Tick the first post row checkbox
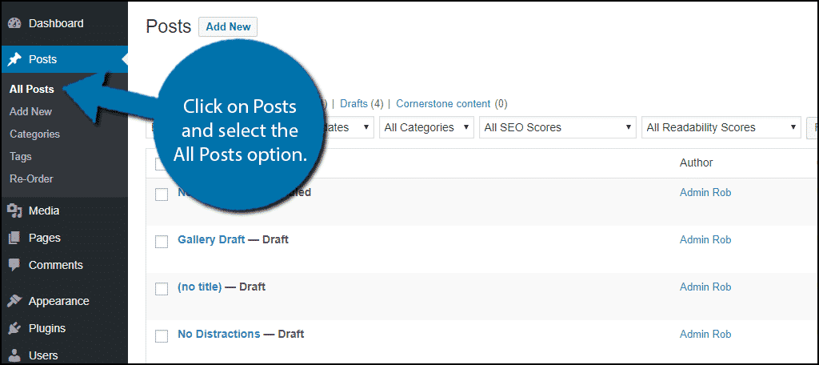Image resolution: width=819 pixels, height=365 pixels. click(162, 195)
